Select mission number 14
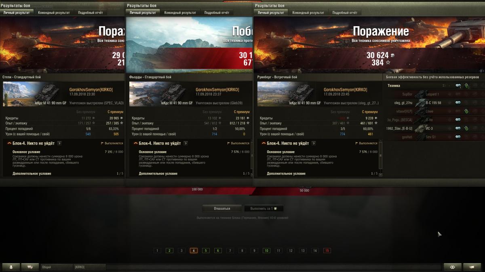 click(315, 251)
